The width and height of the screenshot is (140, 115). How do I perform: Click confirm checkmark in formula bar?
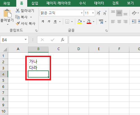point(52,40)
